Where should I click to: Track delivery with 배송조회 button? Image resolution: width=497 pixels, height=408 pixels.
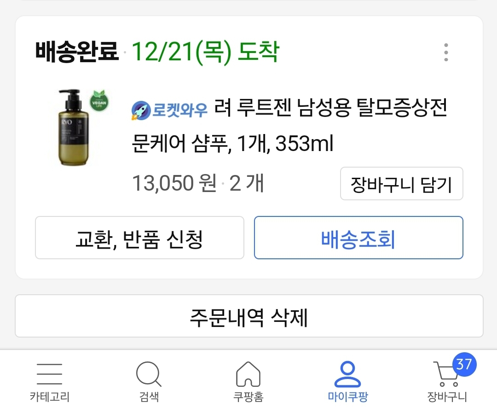click(x=358, y=238)
